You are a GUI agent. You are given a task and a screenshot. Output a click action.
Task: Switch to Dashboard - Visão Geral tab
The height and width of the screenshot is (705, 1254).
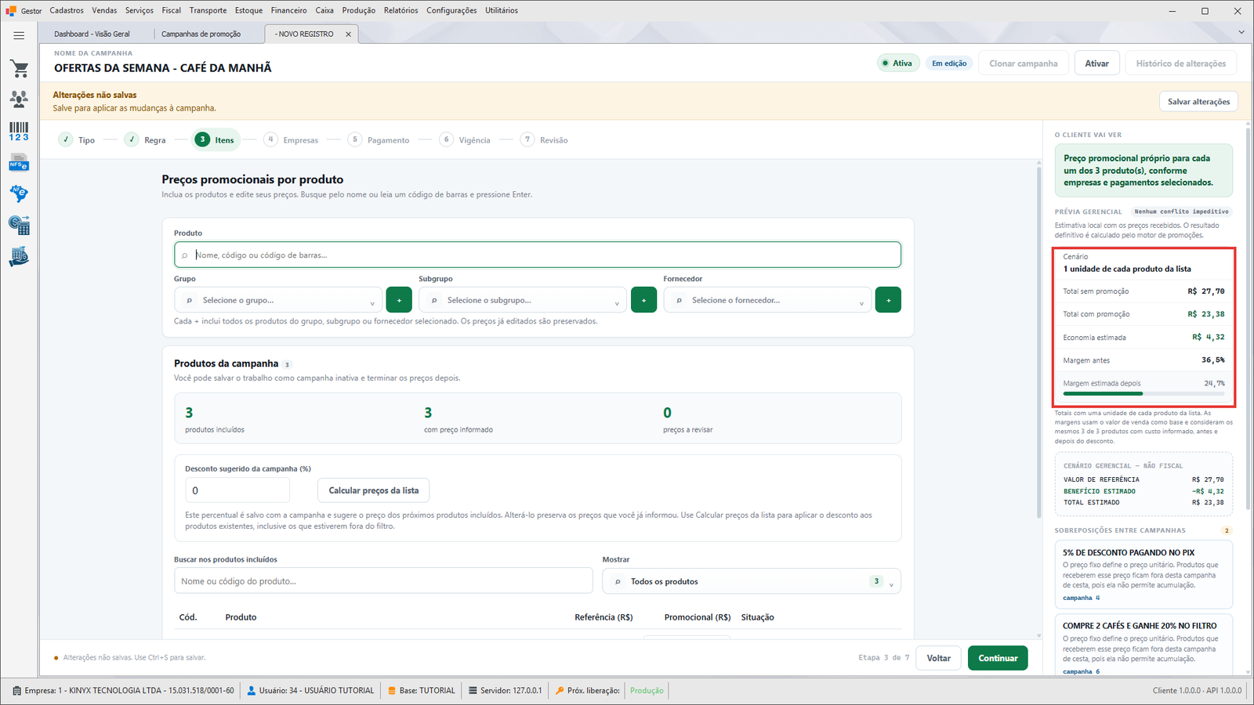(x=92, y=34)
